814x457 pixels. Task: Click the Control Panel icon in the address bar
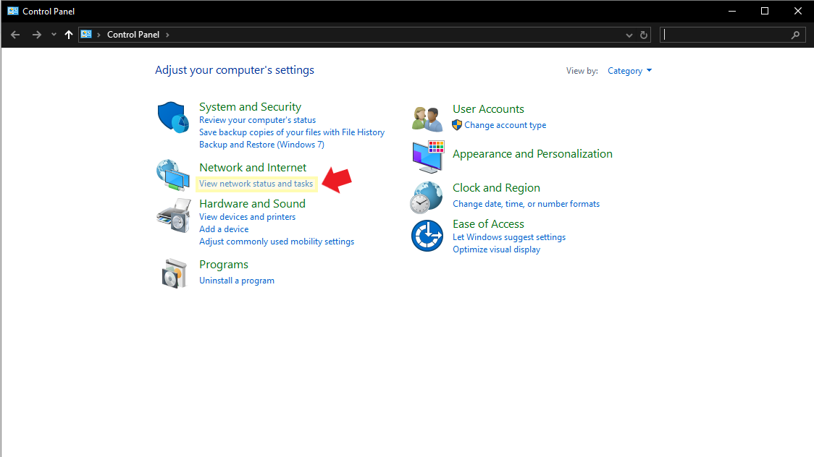[87, 34]
